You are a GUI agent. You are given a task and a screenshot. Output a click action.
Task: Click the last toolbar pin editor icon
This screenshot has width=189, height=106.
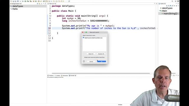[69, 1]
